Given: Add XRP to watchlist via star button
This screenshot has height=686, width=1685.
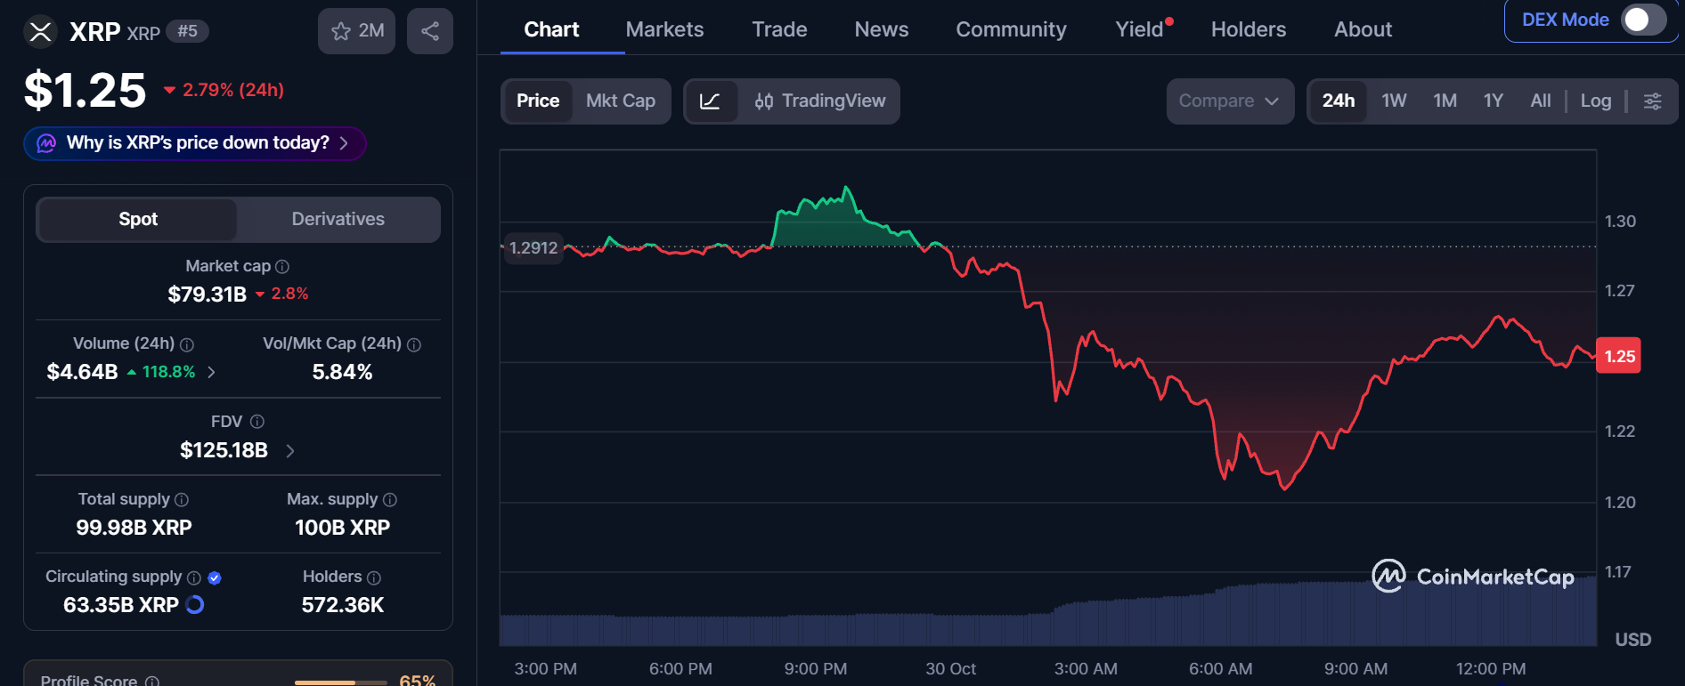Looking at the screenshot, I should pyautogui.click(x=356, y=31).
